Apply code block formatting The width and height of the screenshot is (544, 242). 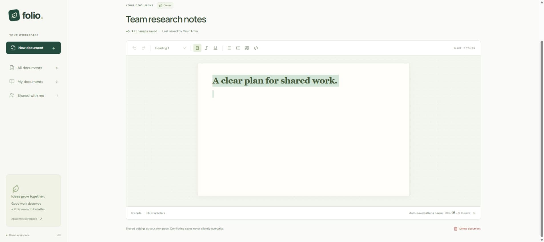(x=256, y=48)
